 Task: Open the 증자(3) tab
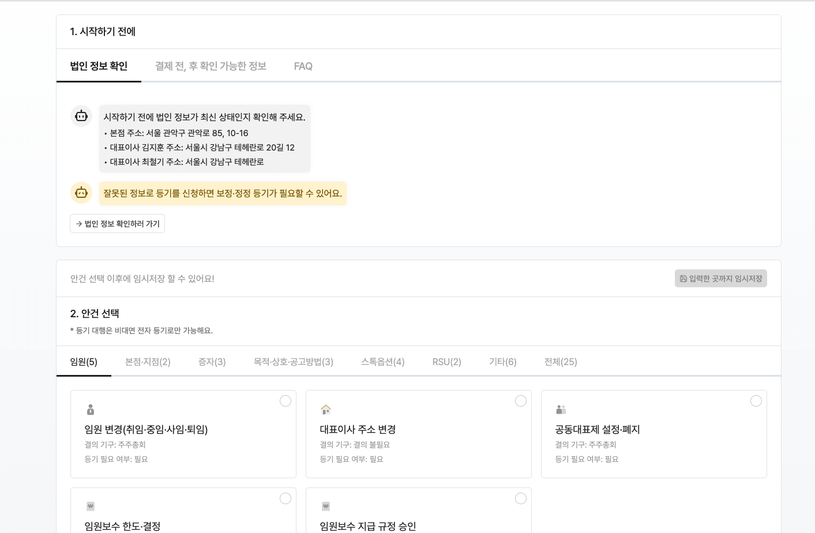(x=212, y=362)
